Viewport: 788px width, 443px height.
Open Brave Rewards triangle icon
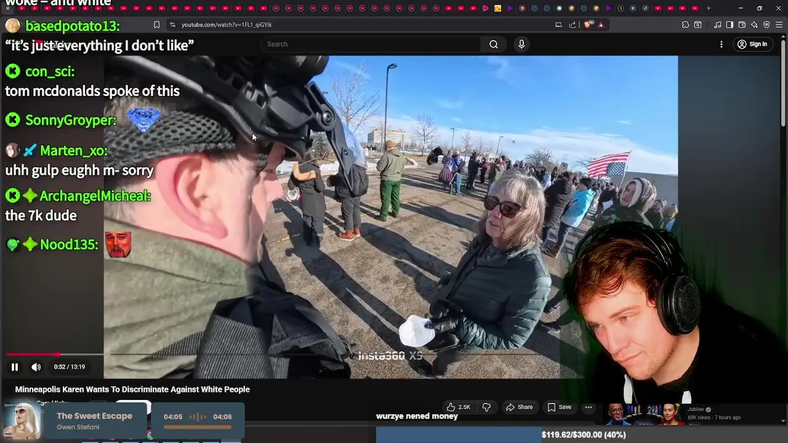click(601, 25)
